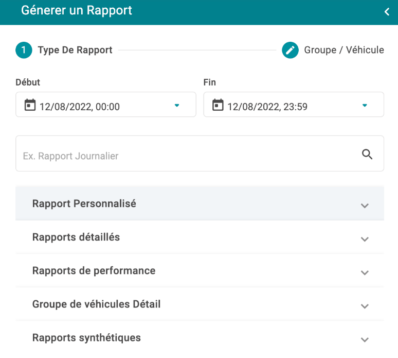The image size is (398, 358).
Task: Open the Fin date dropdown arrow
Action: (365, 105)
